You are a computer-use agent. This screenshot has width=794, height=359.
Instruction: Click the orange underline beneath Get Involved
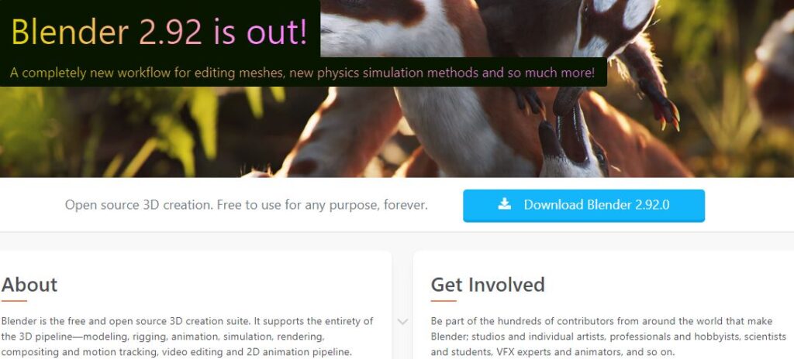pyautogui.click(x=444, y=301)
